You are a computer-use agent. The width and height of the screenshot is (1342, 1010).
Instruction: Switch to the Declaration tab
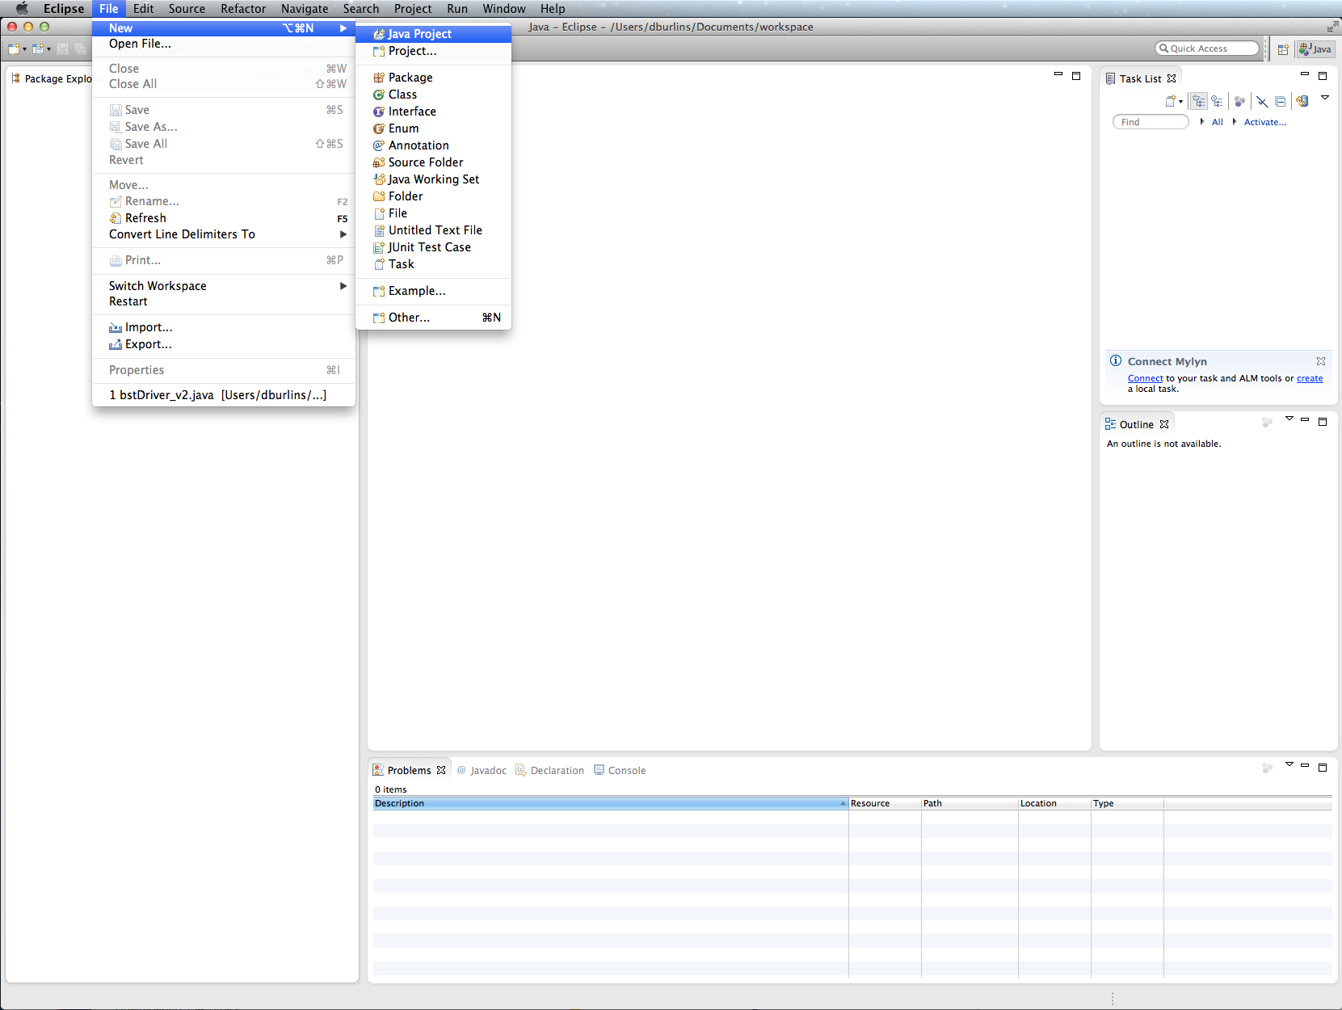pos(549,770)
